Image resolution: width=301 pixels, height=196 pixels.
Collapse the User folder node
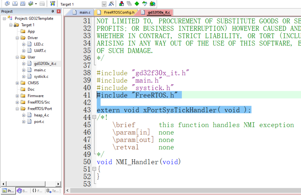point(17,57)
